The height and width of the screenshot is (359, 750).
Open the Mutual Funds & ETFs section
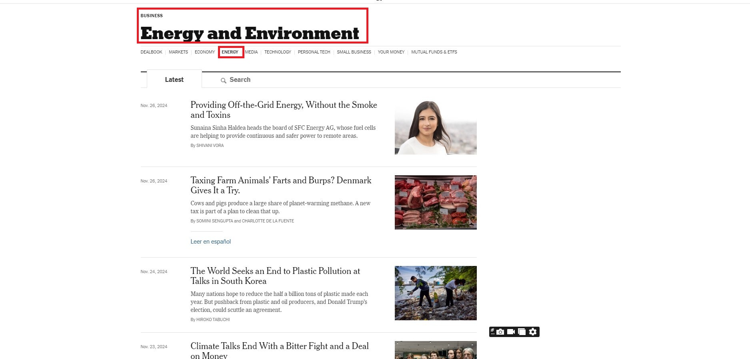pos(434,52)
